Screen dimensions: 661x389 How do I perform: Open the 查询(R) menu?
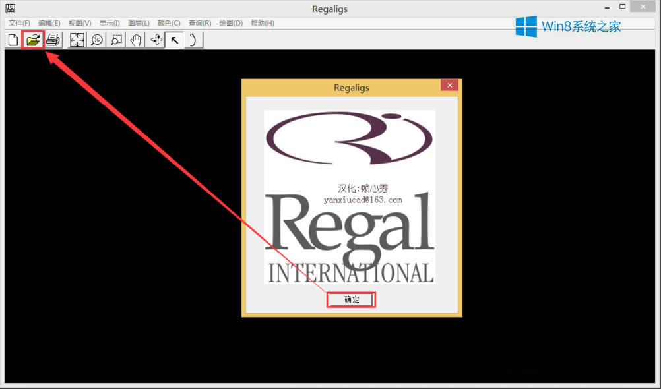(x=200, y=23)
